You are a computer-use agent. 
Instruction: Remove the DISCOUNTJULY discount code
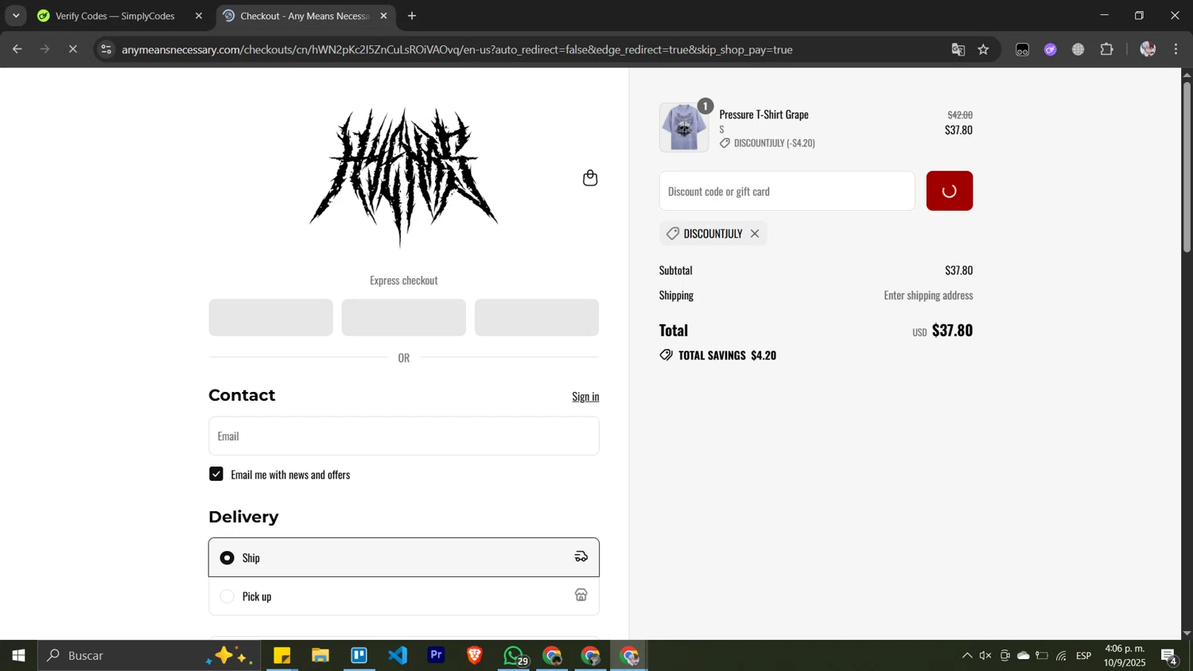pyautogui.click(x=755, y=234)
